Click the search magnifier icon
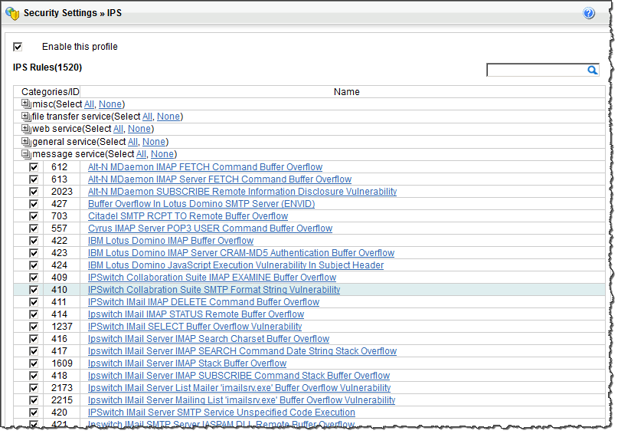618x434 pixels. pyautogui.click(x=592, y=70)
